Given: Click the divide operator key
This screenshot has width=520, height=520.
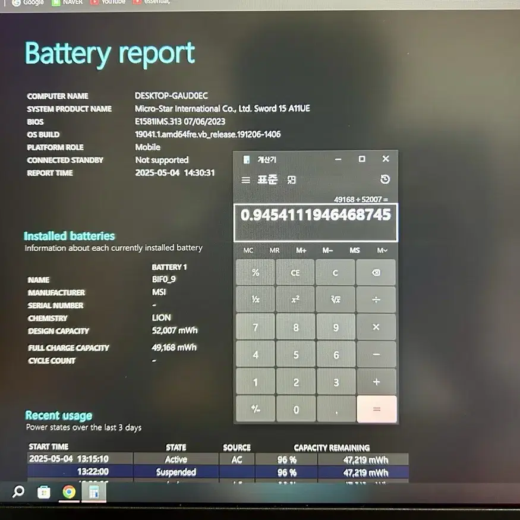Looking at the screenshot, I should click(x=376, y=300).
